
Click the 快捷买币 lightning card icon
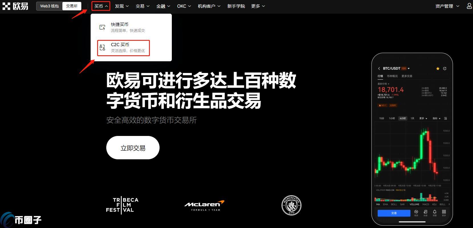click(x=102, y=27)
